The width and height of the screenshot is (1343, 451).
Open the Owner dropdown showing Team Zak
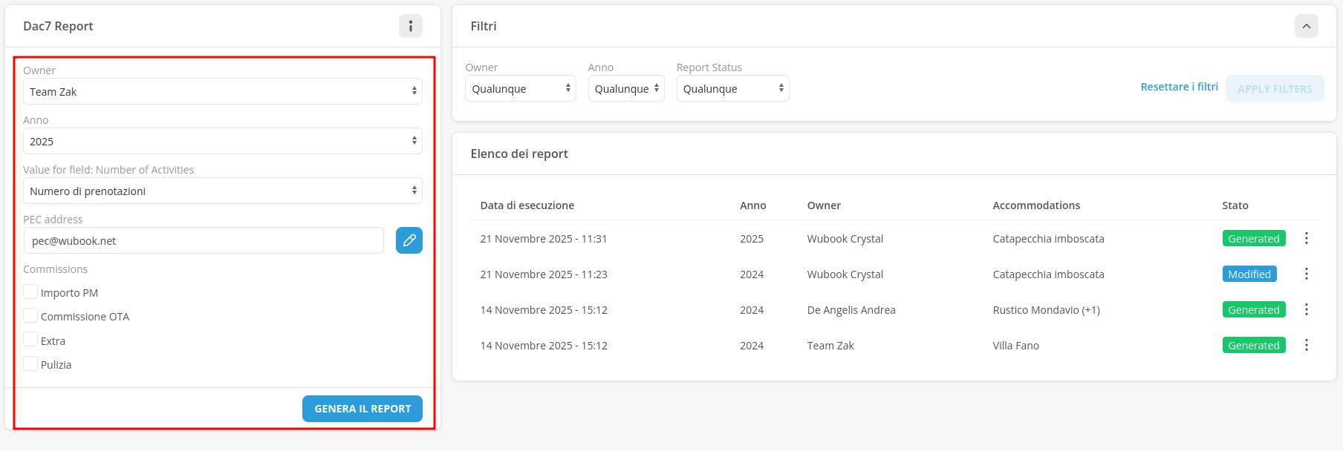(x=222, y=91)
